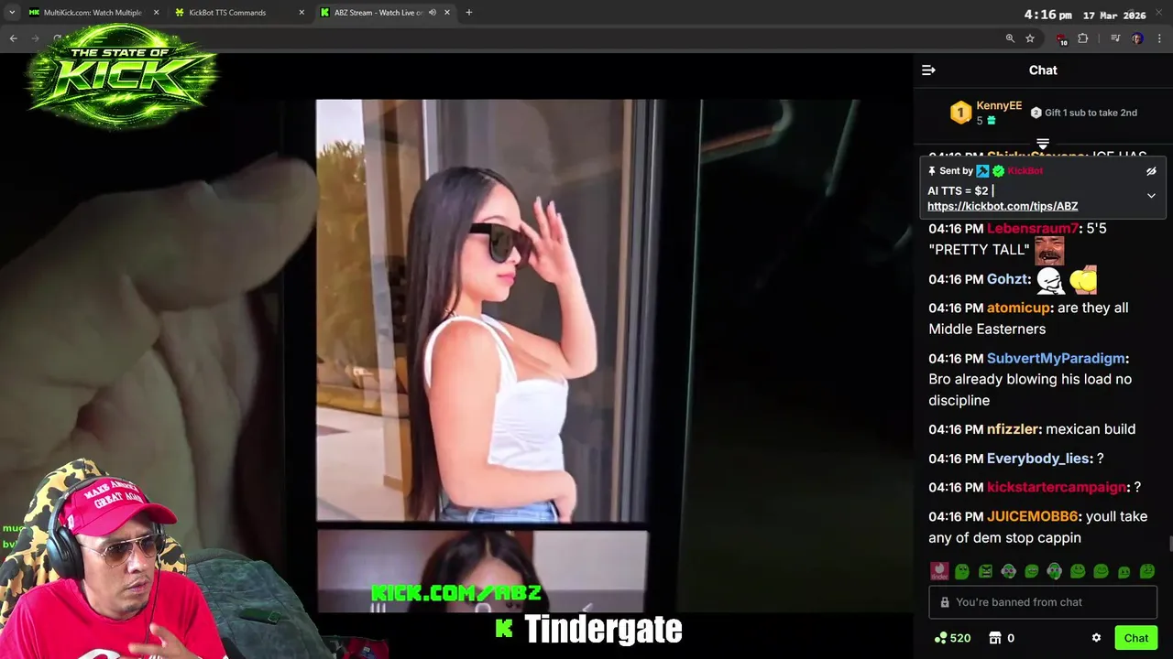The width and height of the screenshot is (1173, 659).
Task: Open the browser three-dot menu
Action: coord(1160,38)
